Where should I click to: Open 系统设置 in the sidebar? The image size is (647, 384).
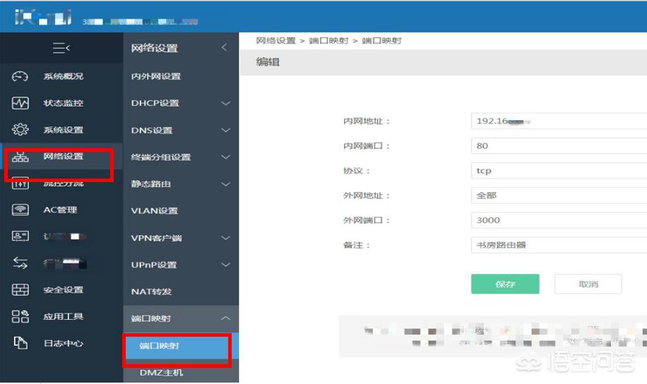[x=64, y=130]
